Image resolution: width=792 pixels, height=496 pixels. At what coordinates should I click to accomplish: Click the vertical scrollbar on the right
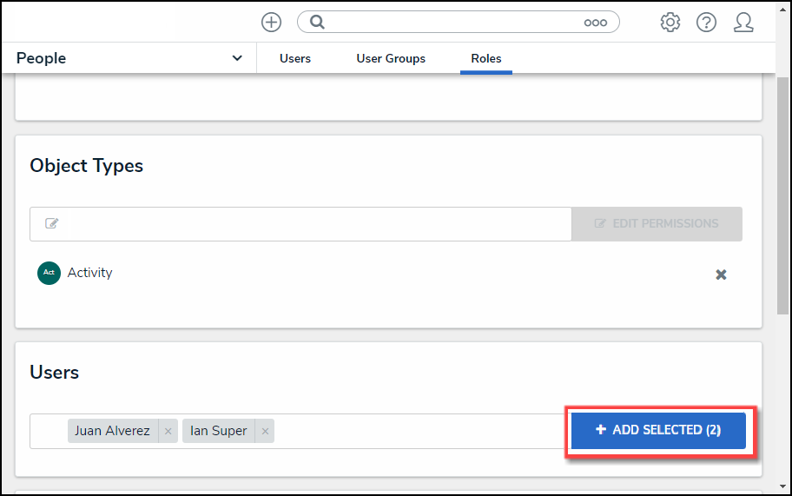[783, 174]
